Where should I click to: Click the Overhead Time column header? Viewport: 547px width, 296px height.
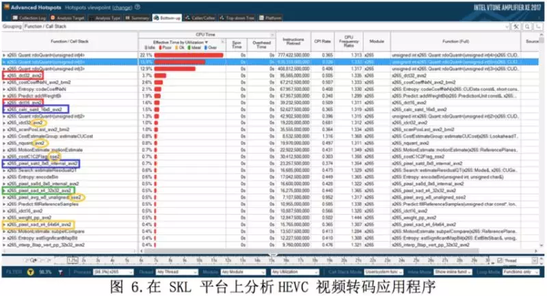261,44
